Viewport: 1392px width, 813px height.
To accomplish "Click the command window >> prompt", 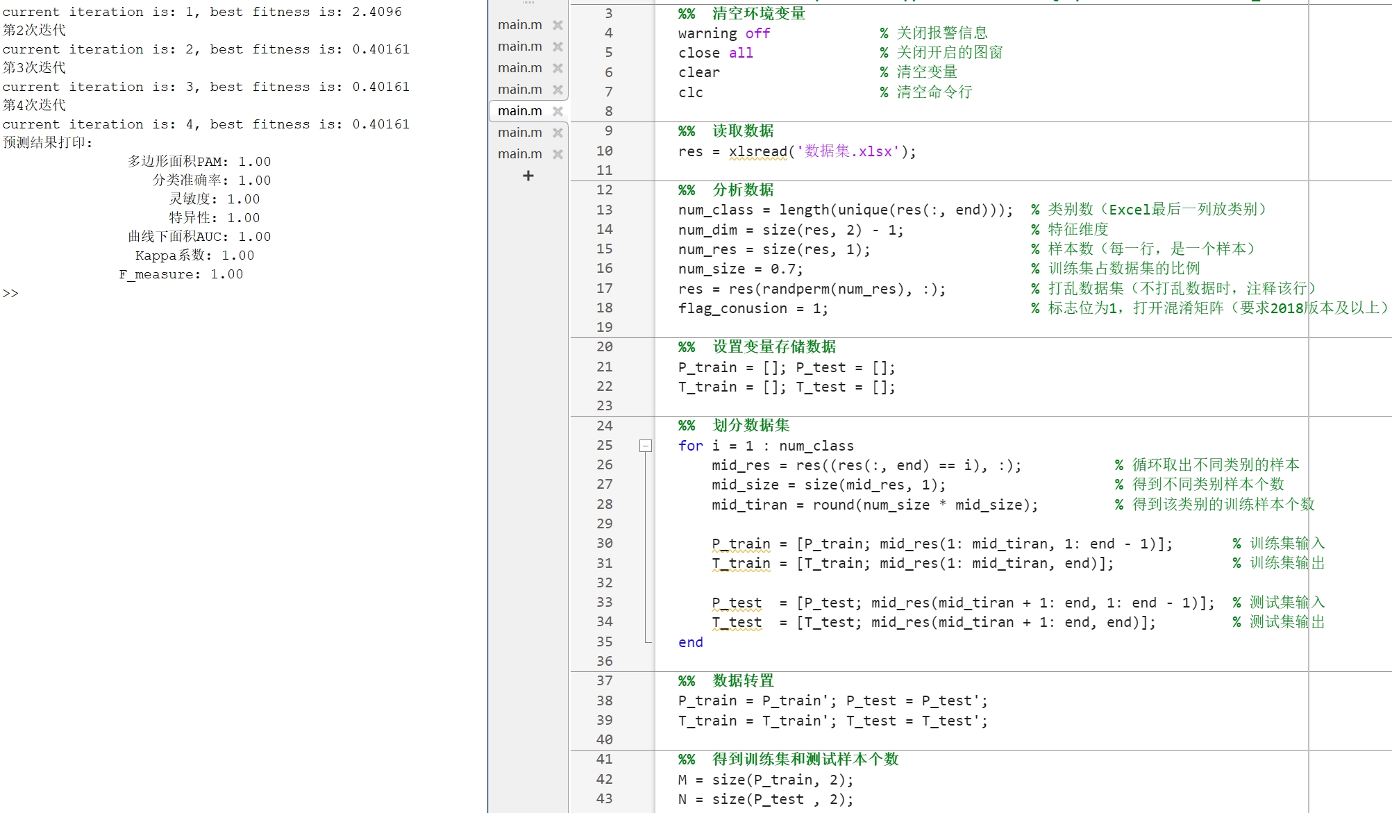I will click(x=10, y=293).
